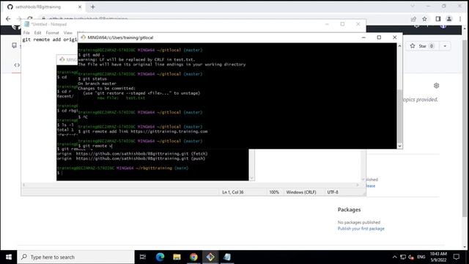Click scroll-down arrow in gitlocal terminal

399,146
